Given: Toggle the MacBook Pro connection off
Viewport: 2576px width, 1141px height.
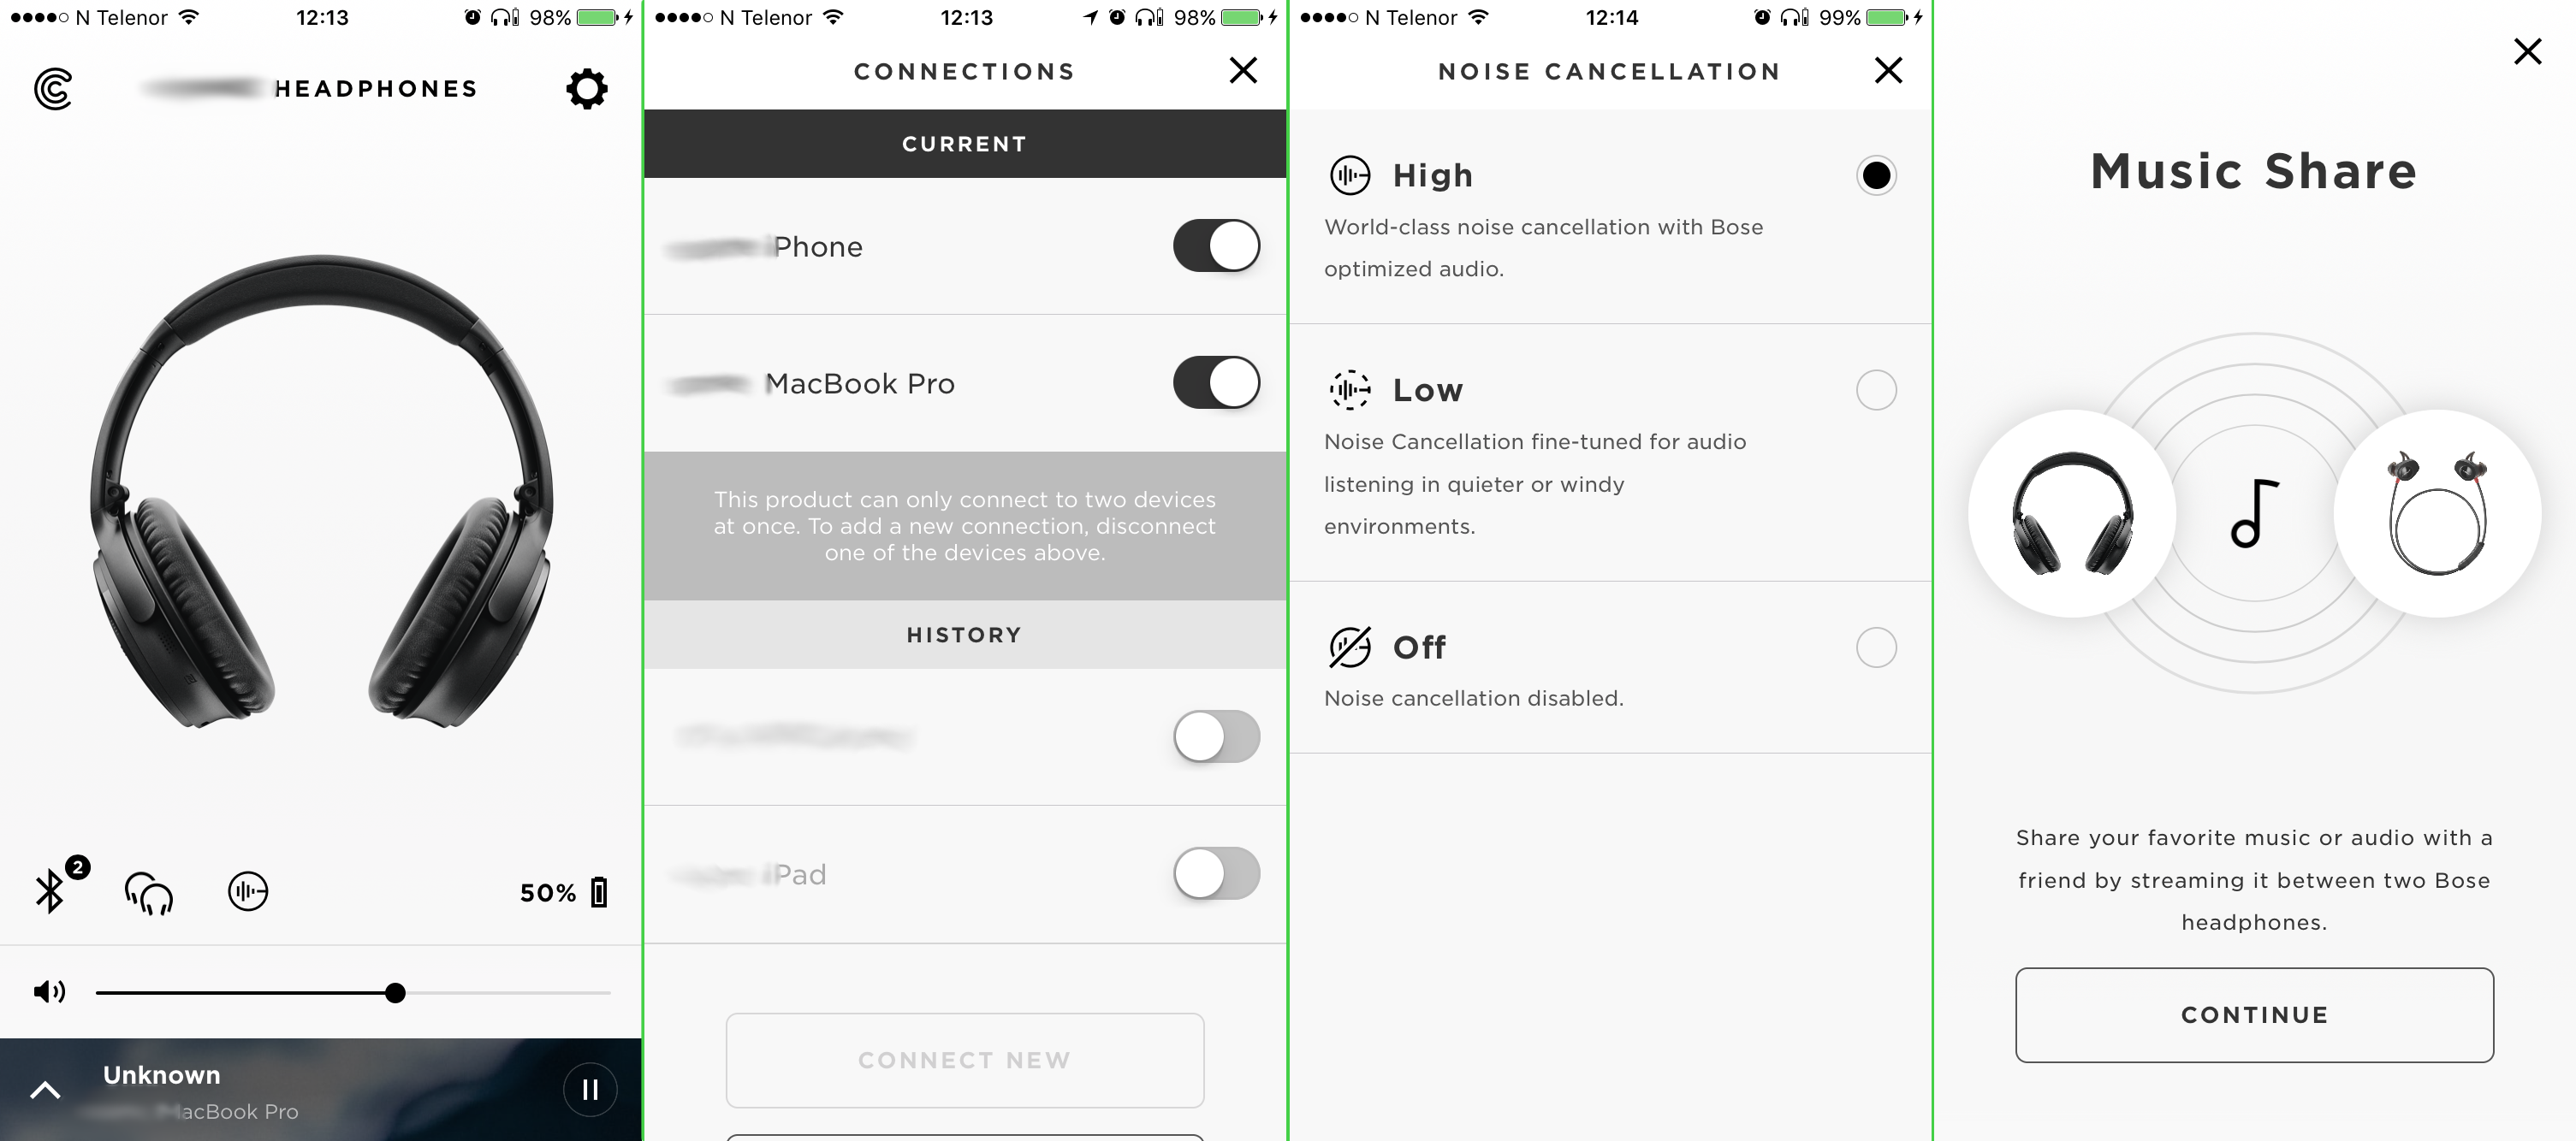Looking at the screenshot, I should pos(1216,379).
